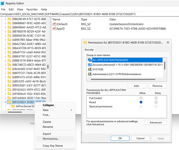
Task: Check Allow for Full Control
Action: (x=141, y=98)
